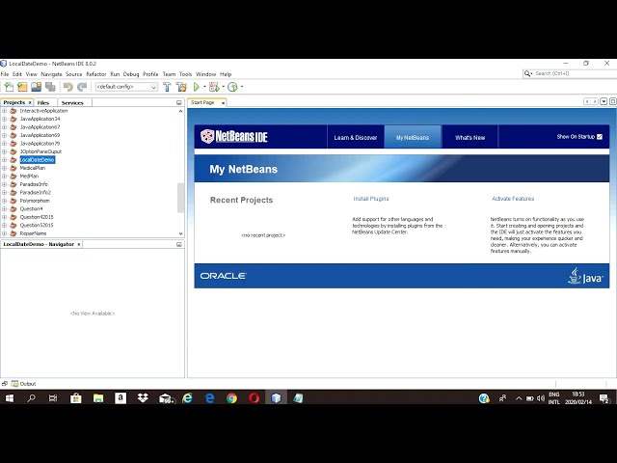Select the JavaApplication67 project
The height and width of the screenshot is (463, 617).
point(40,127)
